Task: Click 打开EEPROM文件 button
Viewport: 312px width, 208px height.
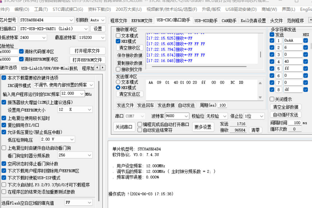Action: coord(87,60)
